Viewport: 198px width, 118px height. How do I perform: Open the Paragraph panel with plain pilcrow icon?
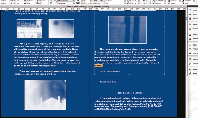click(x=193, y=59)
